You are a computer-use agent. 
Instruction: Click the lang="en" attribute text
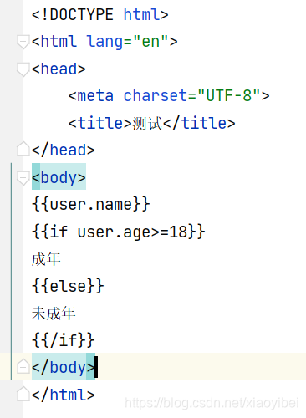(127, 42)
